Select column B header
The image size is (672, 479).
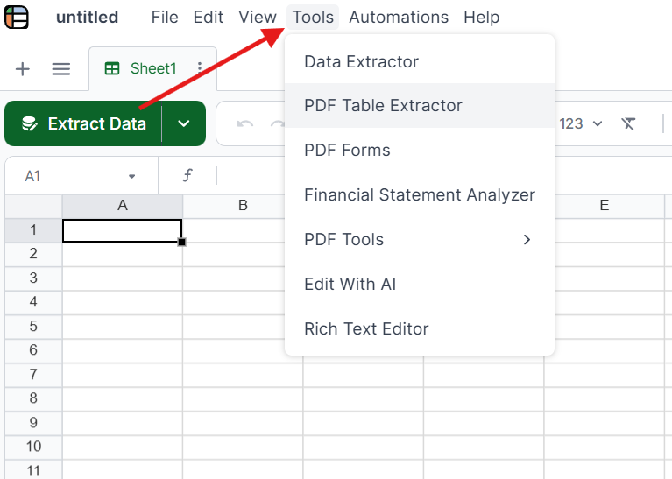243,206
